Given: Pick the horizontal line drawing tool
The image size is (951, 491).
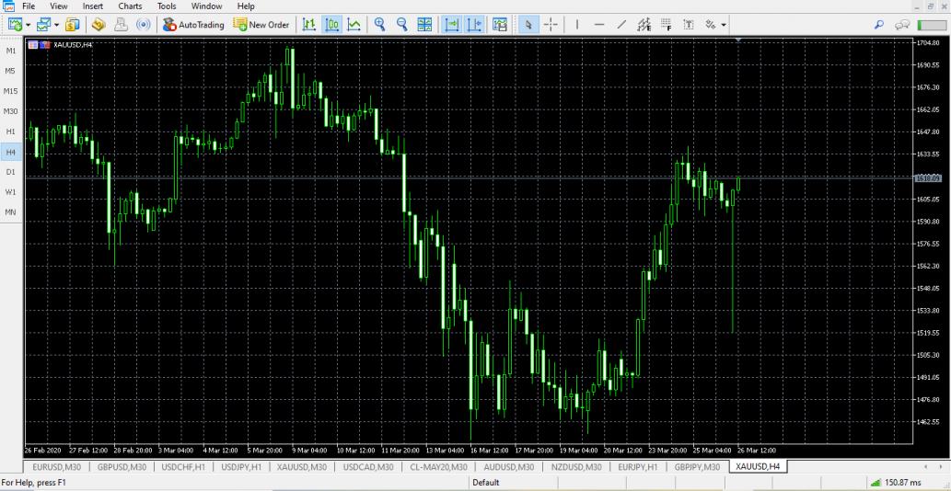Looking at the screenshot, I should (599, 25).
